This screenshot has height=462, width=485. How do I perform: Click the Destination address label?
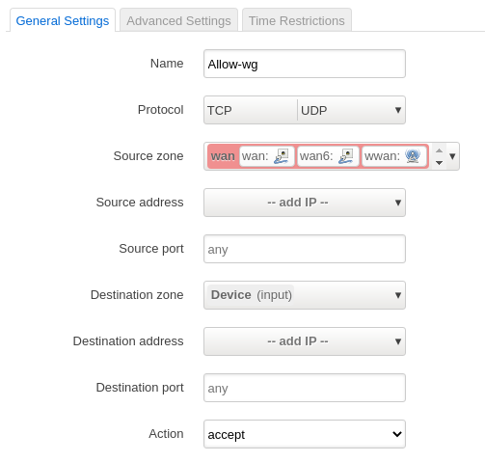(x=128, y=341)
